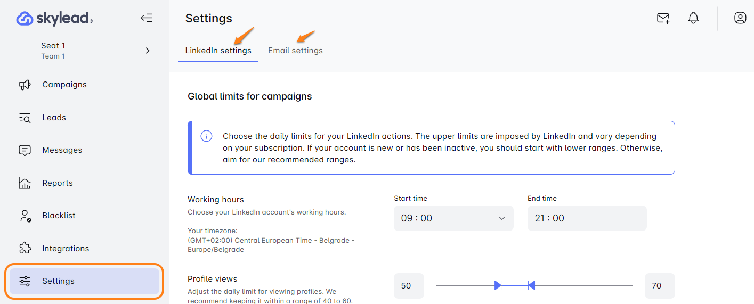Click the Profile views maximum value 70

659,286
